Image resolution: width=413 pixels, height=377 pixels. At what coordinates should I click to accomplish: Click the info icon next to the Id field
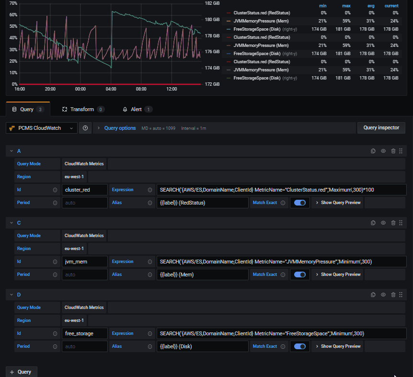(54, 190)
